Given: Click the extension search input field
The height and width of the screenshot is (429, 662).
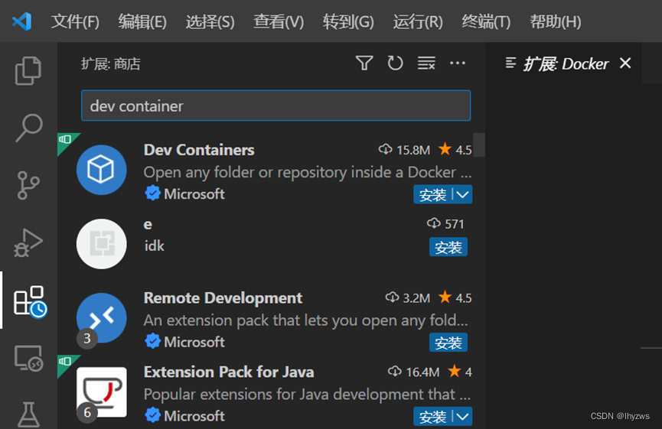Looking at the screenshot, I should pyautogui.click(x=276, y=106).
